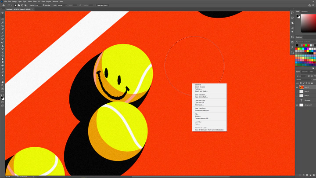Hide the Background layer eye icon

coord(297,105)
